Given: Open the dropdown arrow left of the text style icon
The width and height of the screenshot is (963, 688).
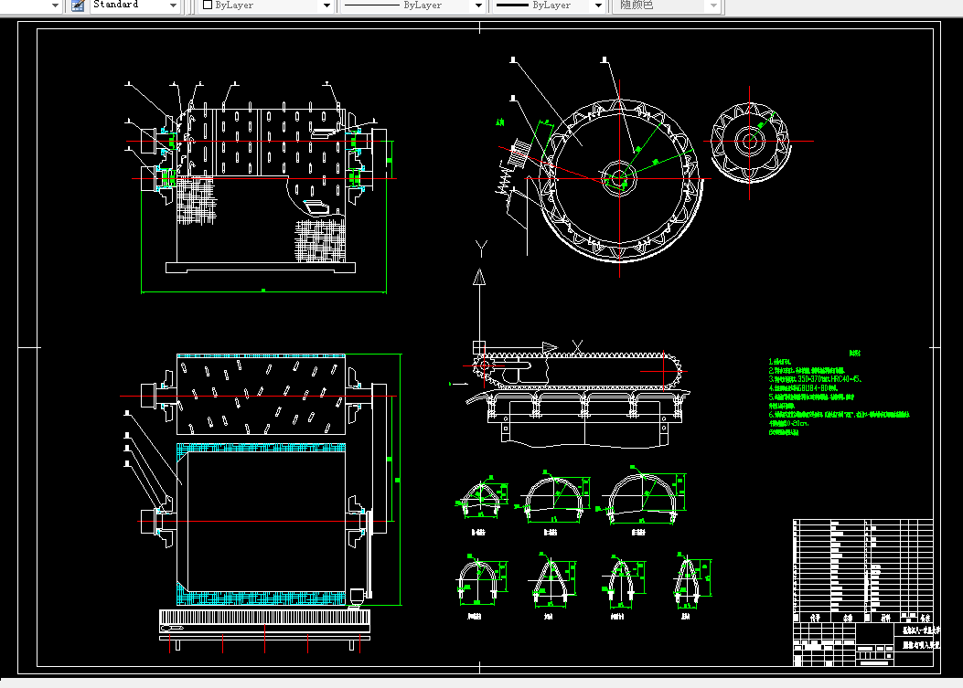Looking at the screenshot, I should tap(55, 5).
